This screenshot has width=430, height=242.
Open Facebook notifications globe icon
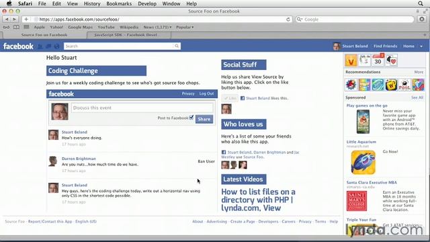(56, 46)
